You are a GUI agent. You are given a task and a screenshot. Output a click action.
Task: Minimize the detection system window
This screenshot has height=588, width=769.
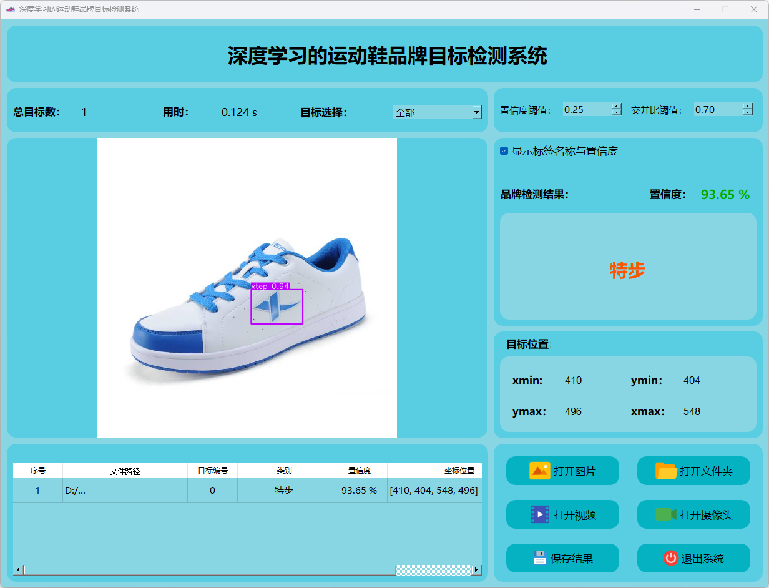pyautogui.click(x=697, y=9)
